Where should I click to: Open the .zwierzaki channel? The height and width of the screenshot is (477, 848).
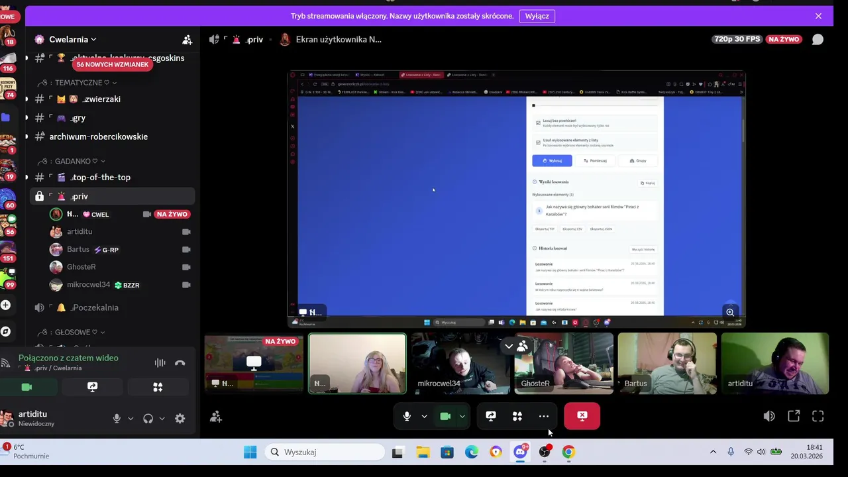click(x=113, y=99)
